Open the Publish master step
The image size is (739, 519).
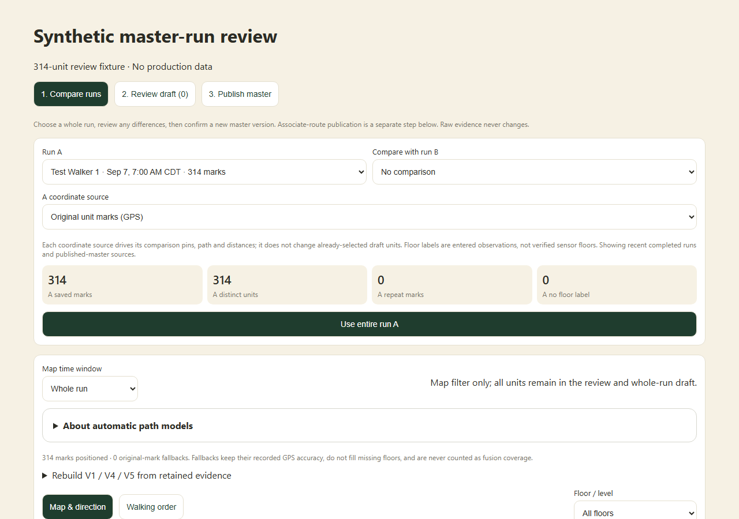tap(240, 94)
